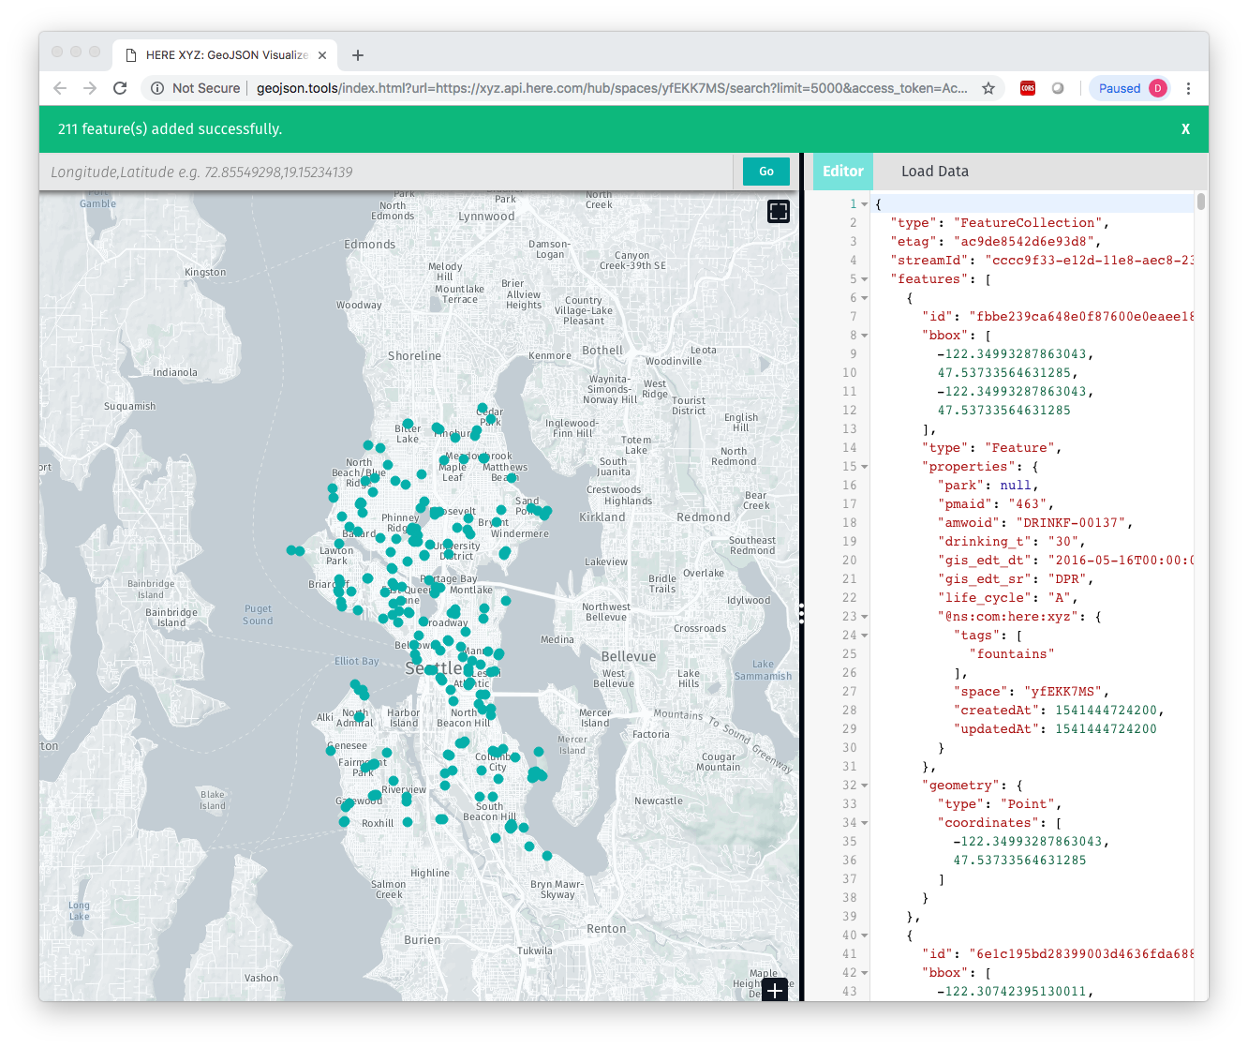This screenshot has width=1248, height=1048.
Task: Click the panel divider drag handle
Action: click(x=801, y=614)
